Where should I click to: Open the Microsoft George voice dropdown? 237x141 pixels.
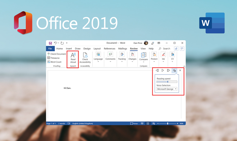point(167,89)
